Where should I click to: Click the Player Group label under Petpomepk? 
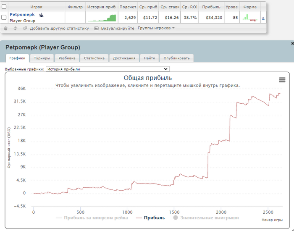pos(22,21)
